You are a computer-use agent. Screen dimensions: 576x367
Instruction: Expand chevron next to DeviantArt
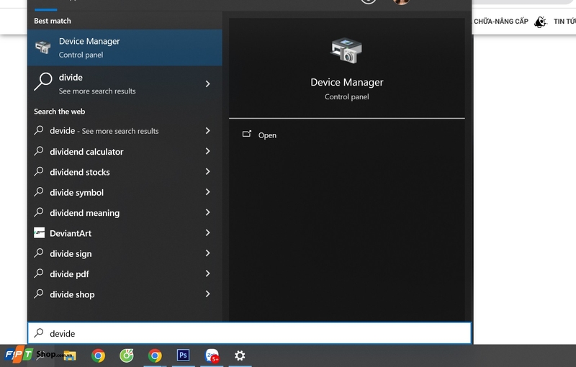coord(207,232)
